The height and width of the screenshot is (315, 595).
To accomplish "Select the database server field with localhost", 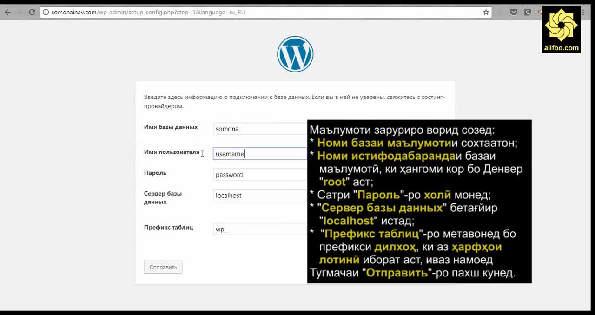I will [x=260, y=195].
